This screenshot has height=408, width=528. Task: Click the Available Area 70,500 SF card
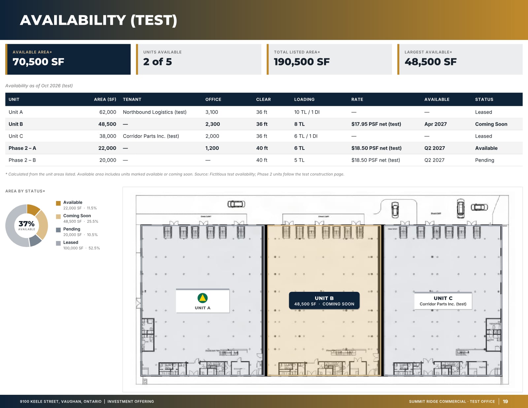click(x=68, y=59)
